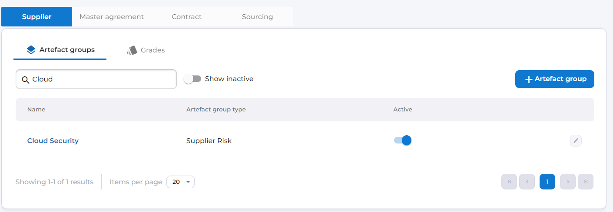This screenshot has height=212, width=613.
Task: Click the Grades swatch icon
Action: [132, 50]
